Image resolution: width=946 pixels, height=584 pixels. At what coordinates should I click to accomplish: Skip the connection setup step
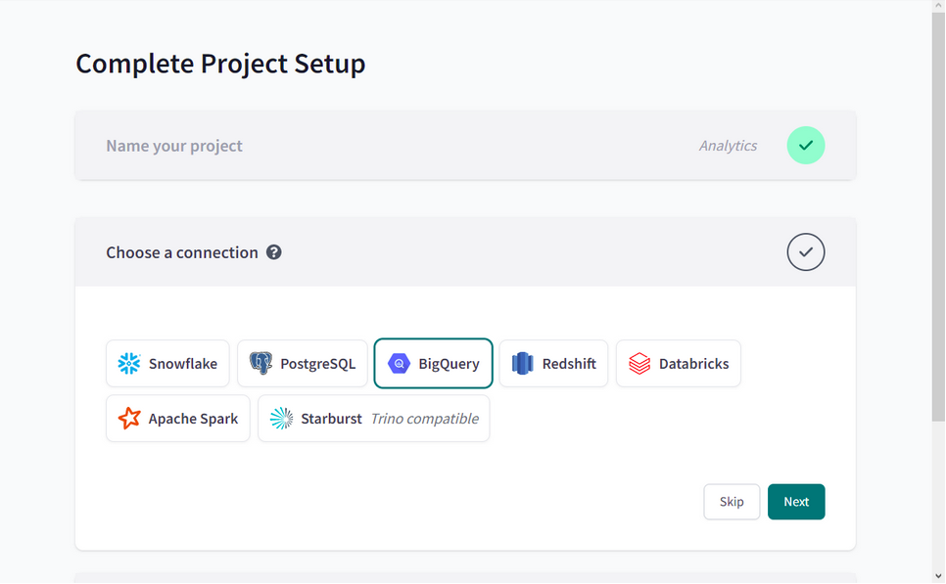coord(732,502)
